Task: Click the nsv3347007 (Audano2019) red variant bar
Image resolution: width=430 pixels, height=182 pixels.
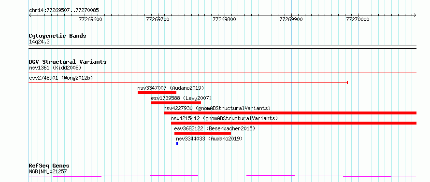Action: point(157,93)
